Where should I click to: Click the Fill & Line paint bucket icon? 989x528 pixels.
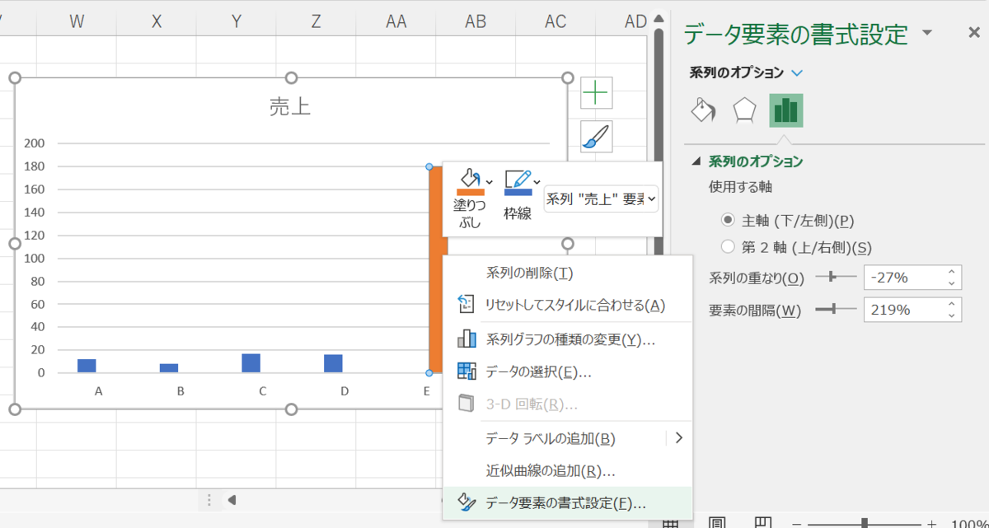(x=702, y=110)
